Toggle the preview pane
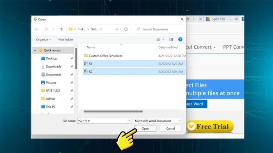Image resolution: width=273 pixels, height=153 pixels. pyautogui.click(x=171, y=39)
